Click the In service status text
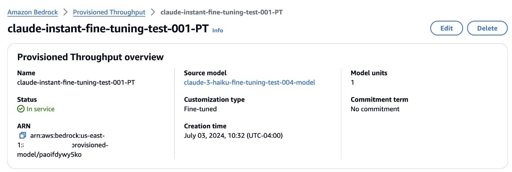Image resolution: width=512 pixels, height=172 pixels. pos(40,109)
